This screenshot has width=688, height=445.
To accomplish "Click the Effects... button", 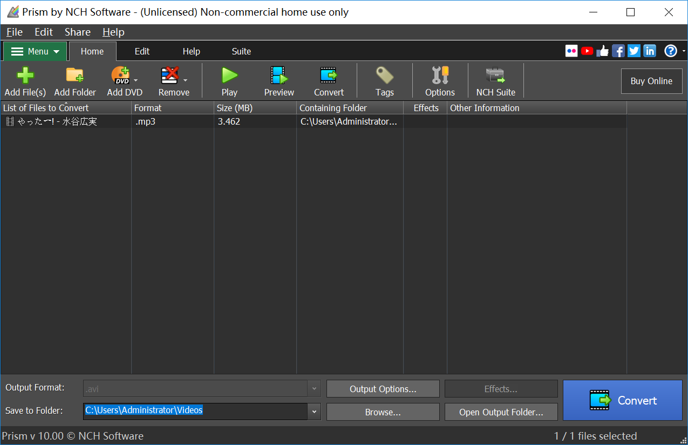I will tap(501, 389).
